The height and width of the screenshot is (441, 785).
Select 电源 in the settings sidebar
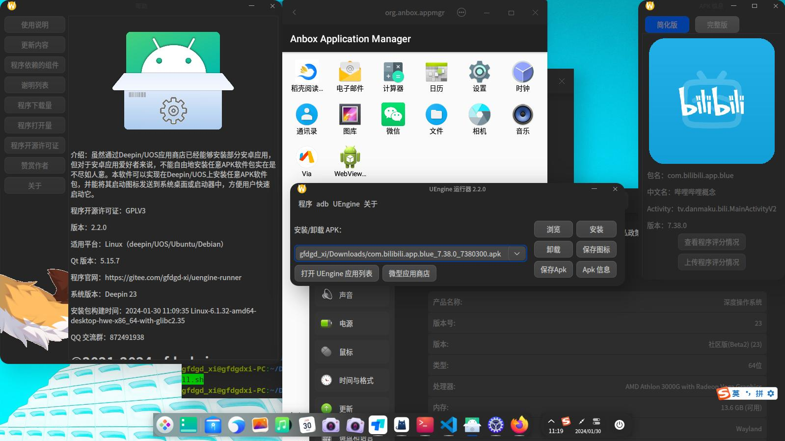pyautogui.click(x=352, y=324)
